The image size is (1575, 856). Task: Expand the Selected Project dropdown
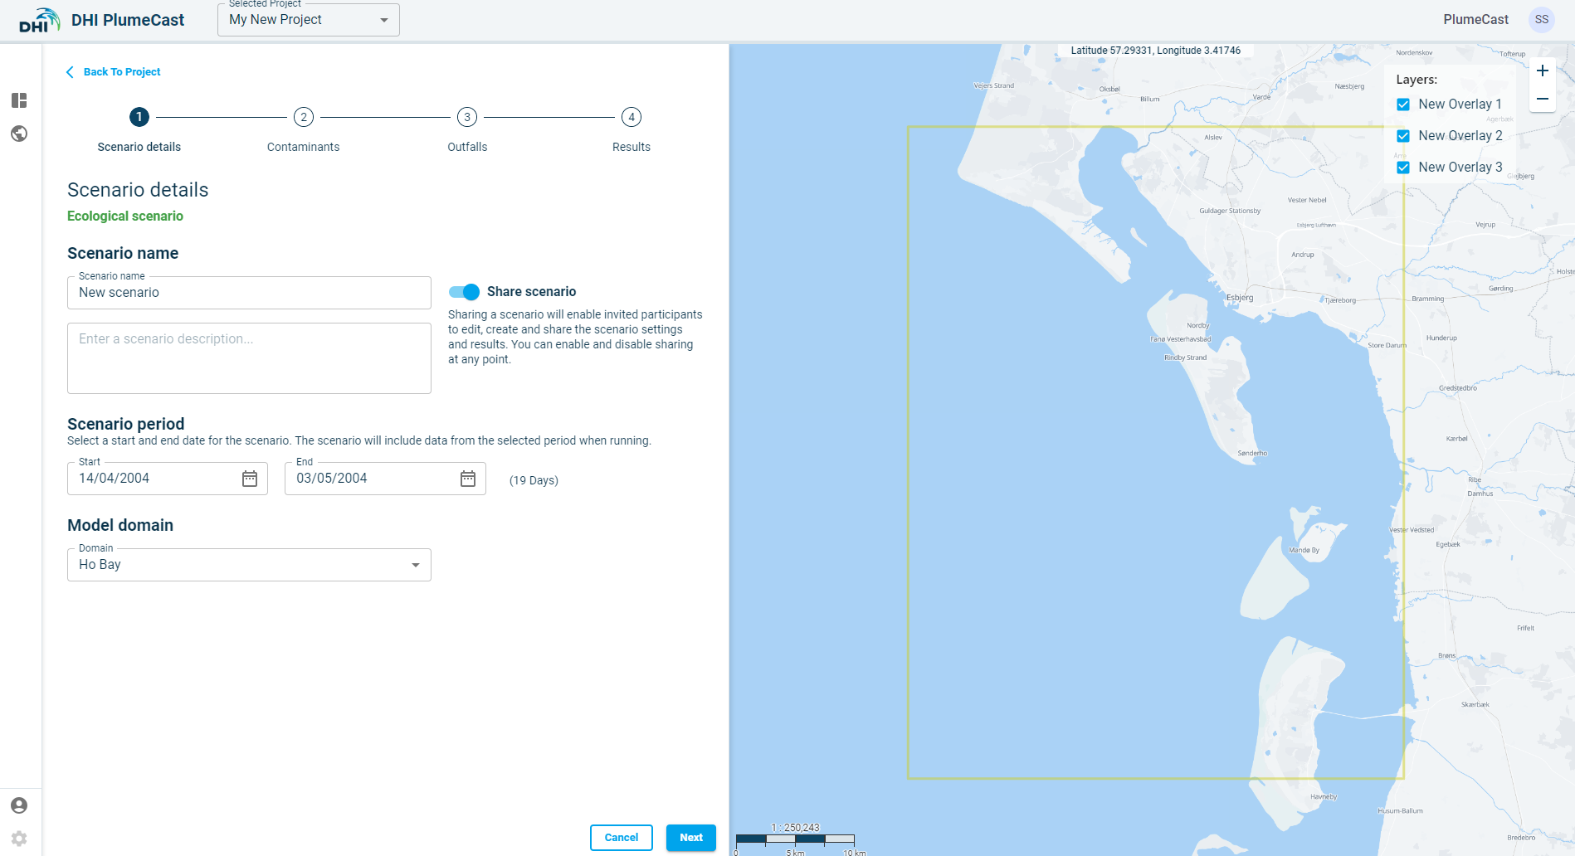pos(309,20)
